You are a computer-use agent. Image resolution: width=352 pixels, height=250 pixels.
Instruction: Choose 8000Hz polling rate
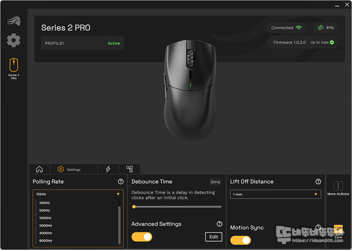click(x=46, y=241)
